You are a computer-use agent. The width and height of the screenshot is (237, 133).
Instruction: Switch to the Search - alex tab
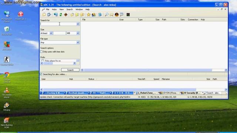[212, 93]
